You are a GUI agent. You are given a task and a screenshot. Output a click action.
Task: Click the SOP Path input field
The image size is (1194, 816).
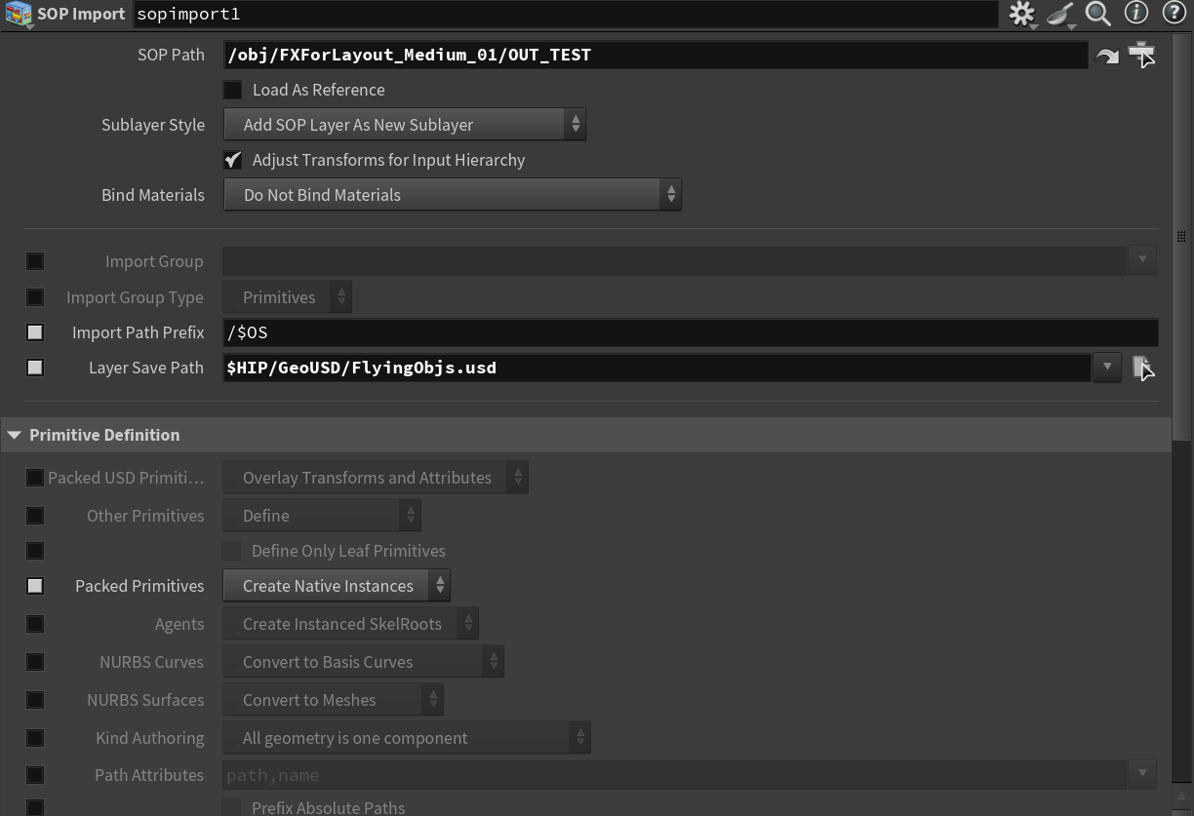(655, 56)
